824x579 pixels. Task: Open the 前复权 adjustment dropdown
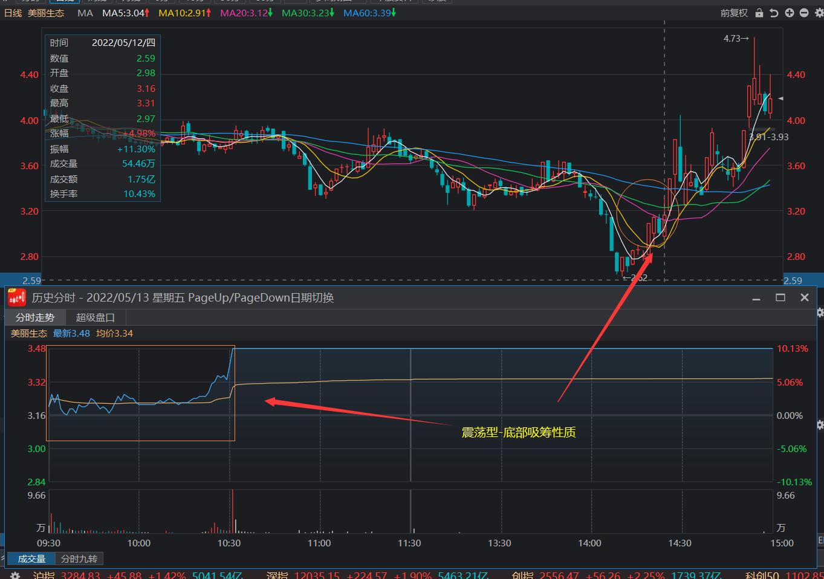[x=734, y=13]
